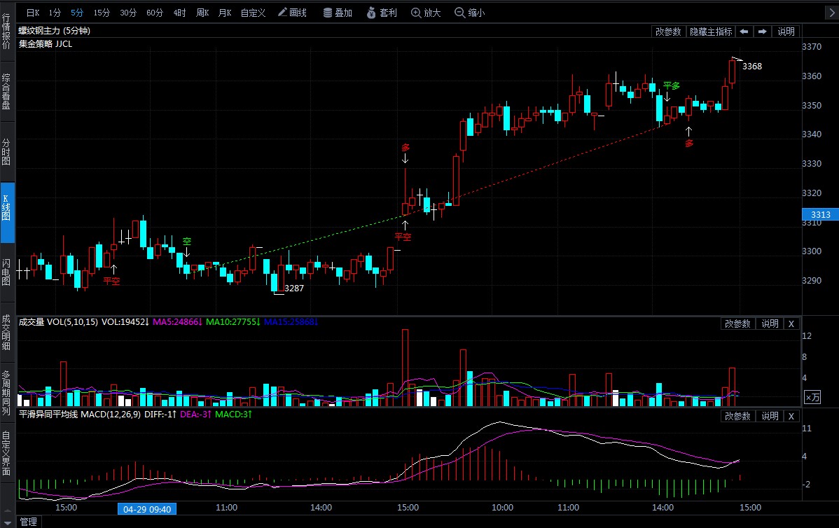The image size is (839, 528).
Task: Click 改参数 in the main chart header
Action: [668, 32]
